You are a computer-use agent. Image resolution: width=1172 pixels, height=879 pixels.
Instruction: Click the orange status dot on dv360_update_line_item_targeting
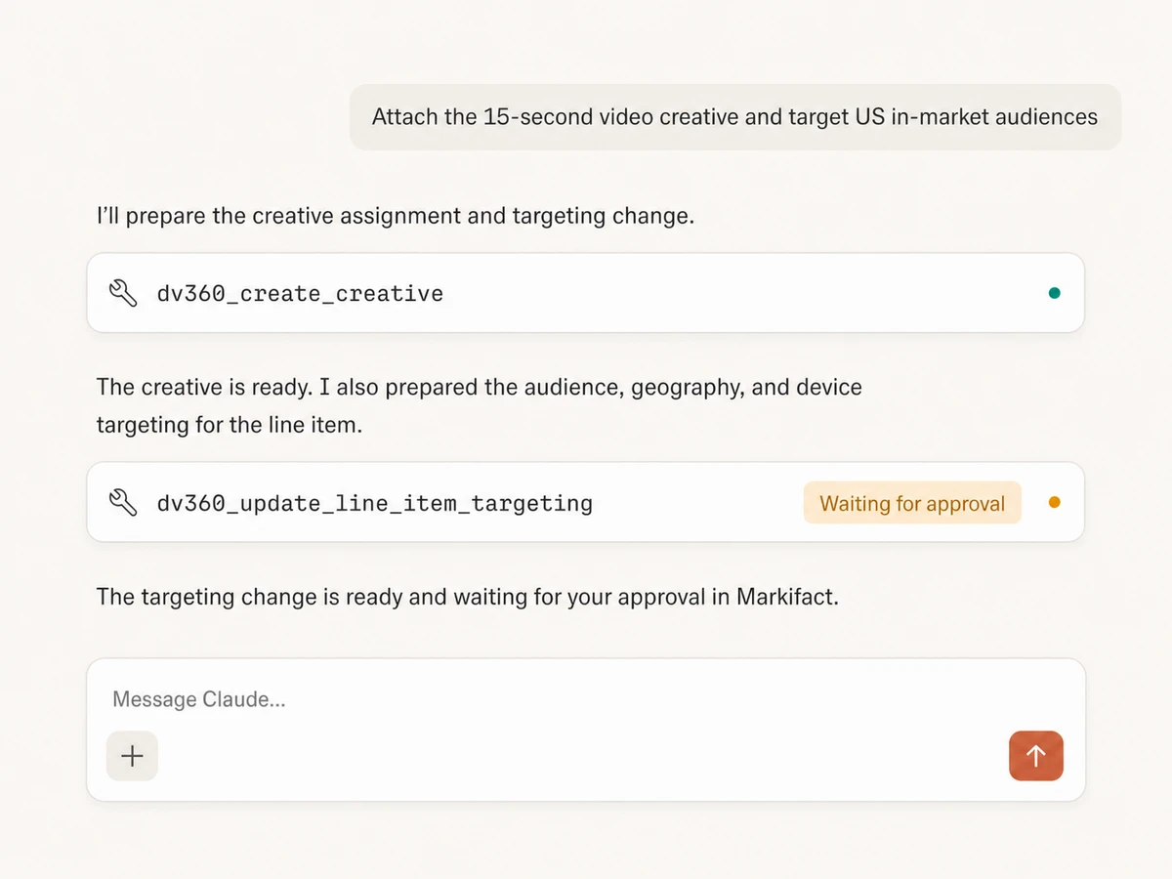(1054, 503)
